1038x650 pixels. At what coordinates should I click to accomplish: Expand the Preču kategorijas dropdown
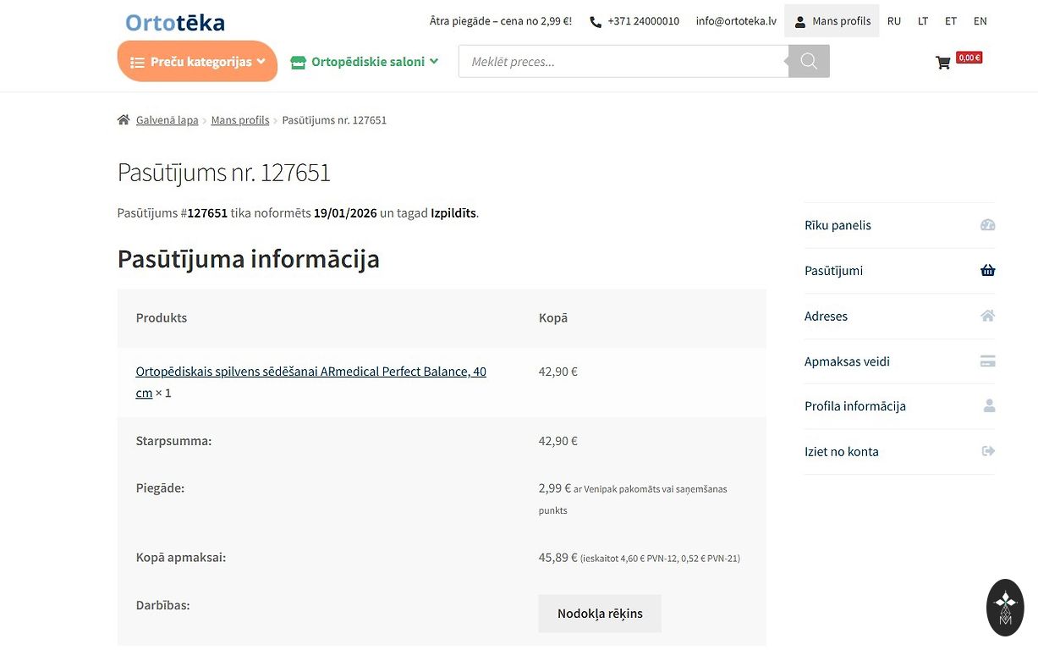pos(197,62)
